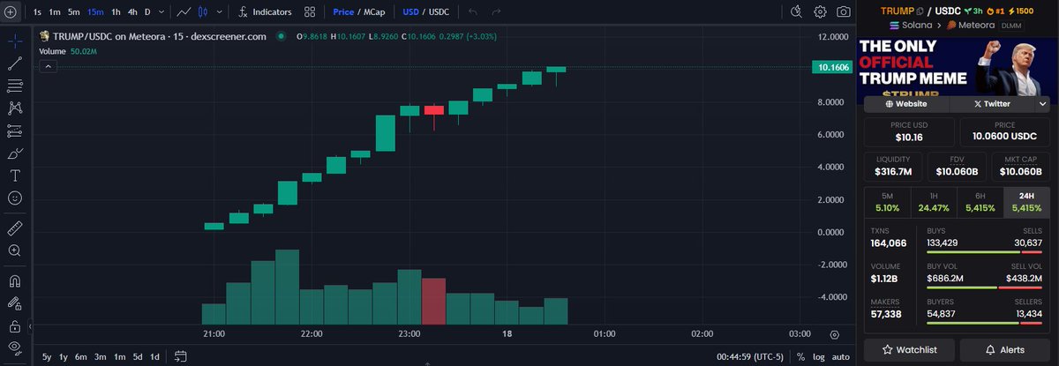
Task: Take a chart snapshot with camera icon
Action: point(844,11)
